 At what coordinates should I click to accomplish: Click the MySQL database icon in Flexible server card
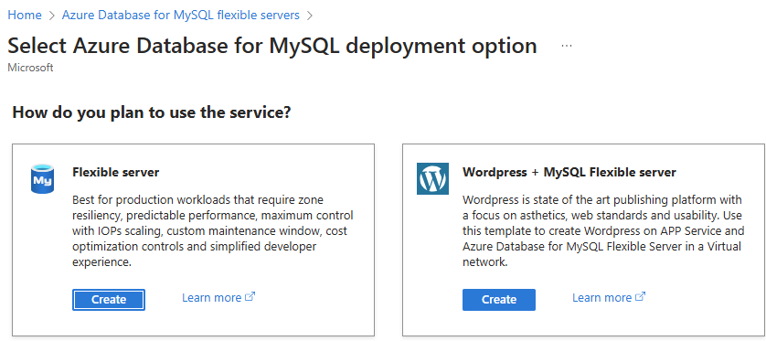tap(42, 178)
